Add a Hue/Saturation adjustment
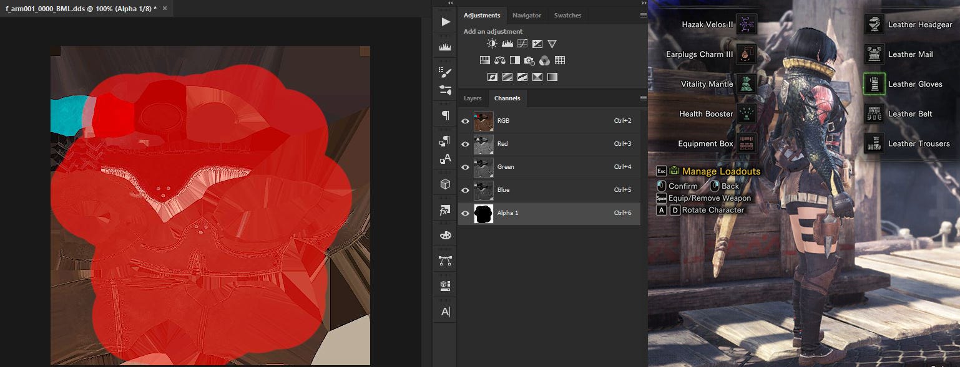Screen dimensions: 960x367 [x=484, y=60]
